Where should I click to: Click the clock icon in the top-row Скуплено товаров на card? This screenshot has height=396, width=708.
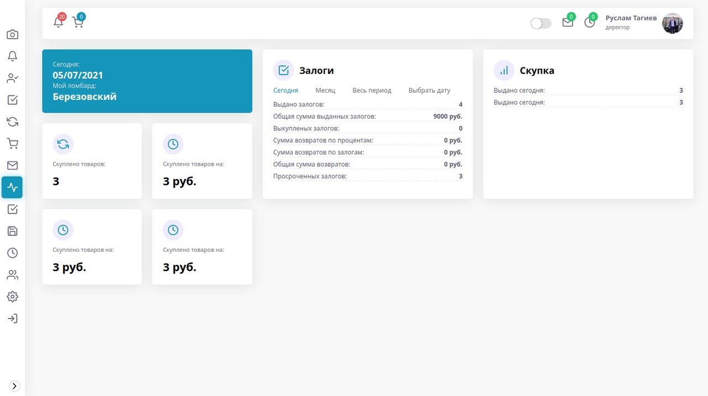[x=173, y=144]
